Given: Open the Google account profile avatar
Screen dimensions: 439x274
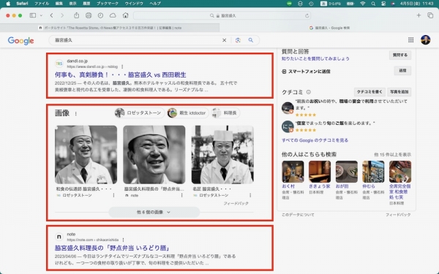Looking at the screenshot, I should (425, 40).
